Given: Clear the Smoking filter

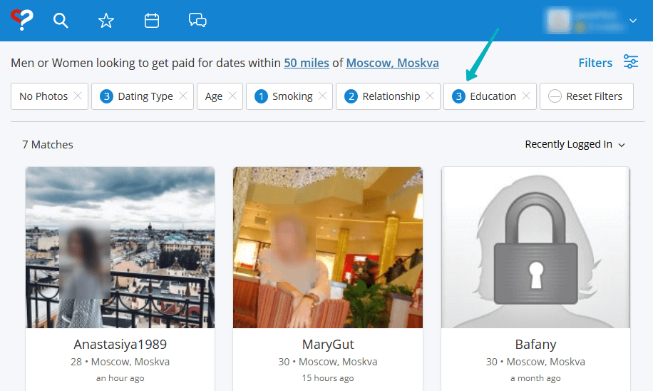Looking at the screenshot, I should point(323,96).
